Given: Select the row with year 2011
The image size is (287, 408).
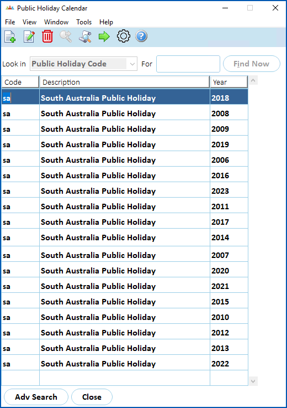Looking at the screenshot, I should [x=125, y=205].
